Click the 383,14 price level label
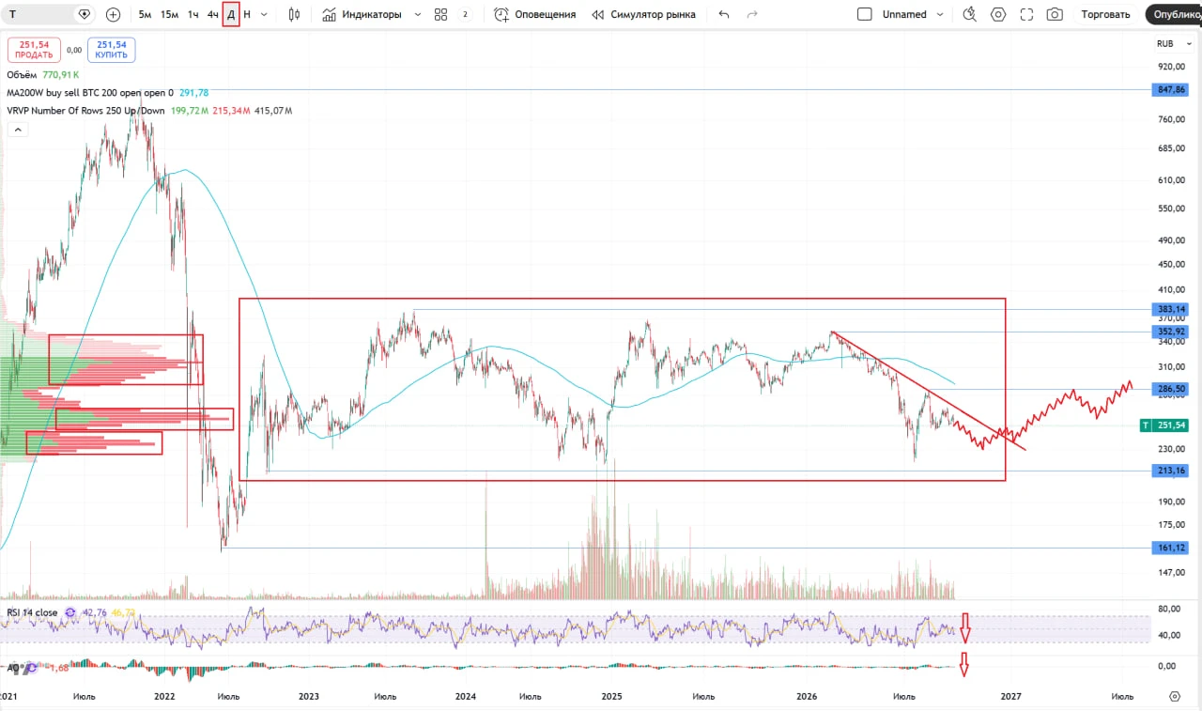 pyautogui.click(x=1169, y=309)
